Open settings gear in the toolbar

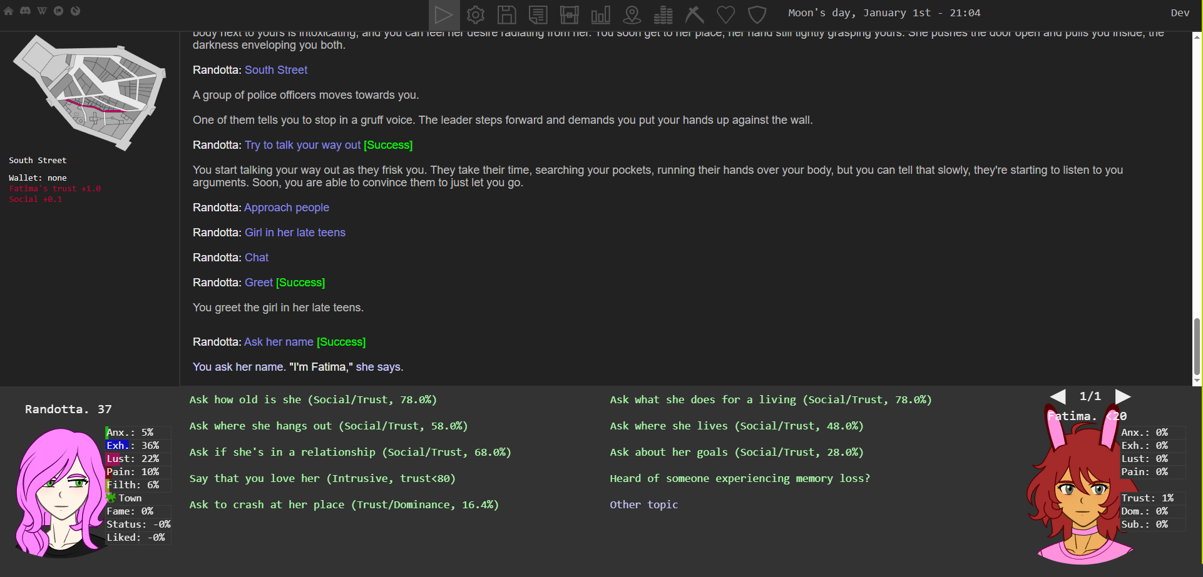[x=476, y=14]
